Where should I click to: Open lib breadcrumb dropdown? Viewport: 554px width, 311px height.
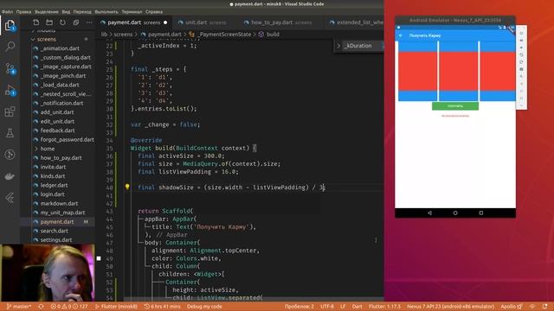[x=104, y=35]
